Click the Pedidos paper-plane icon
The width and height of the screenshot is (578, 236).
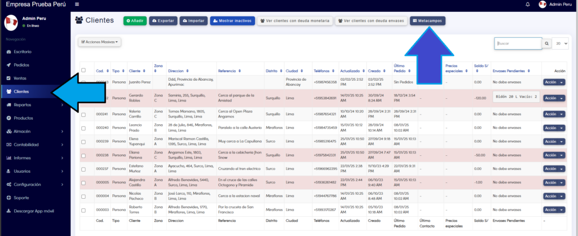[x=9, y=65]
